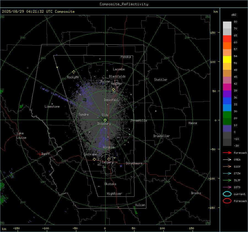Screen dimensions: 248x232
Task: Click the Composite_Reflectivity title
Action: 124,4
